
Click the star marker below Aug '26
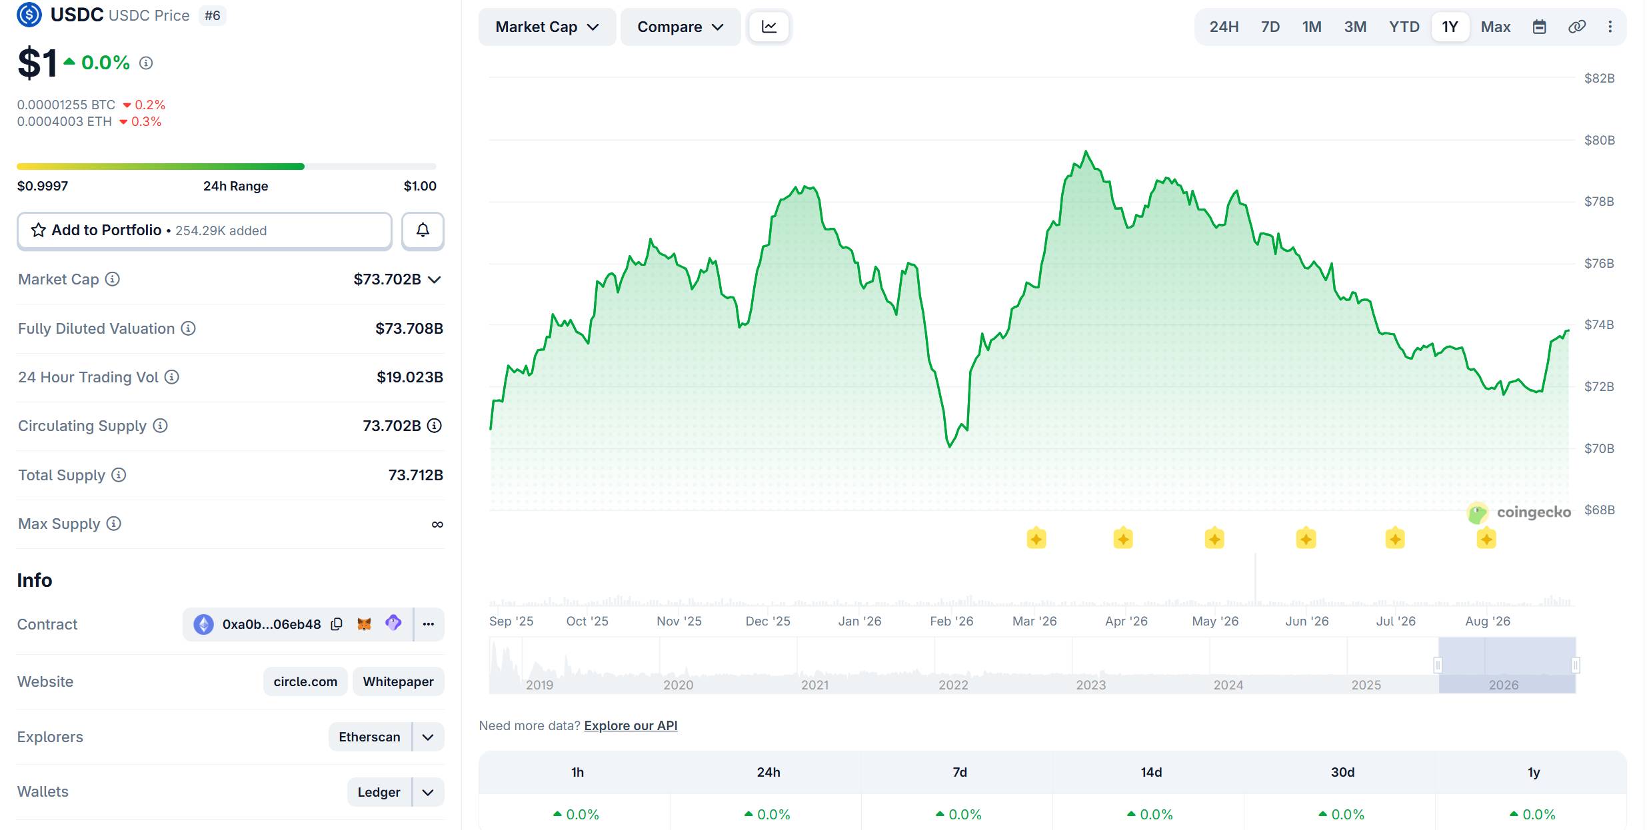click(x=1486, y=538)
